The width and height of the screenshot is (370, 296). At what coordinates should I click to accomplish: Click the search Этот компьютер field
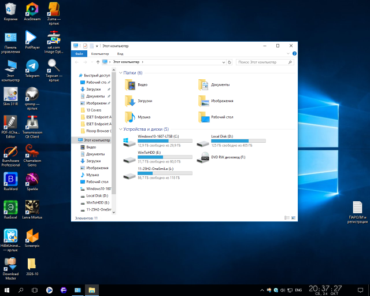(x=265, y=62)
